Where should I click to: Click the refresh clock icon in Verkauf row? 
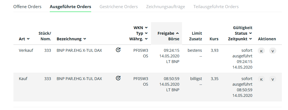pos(118,50)
